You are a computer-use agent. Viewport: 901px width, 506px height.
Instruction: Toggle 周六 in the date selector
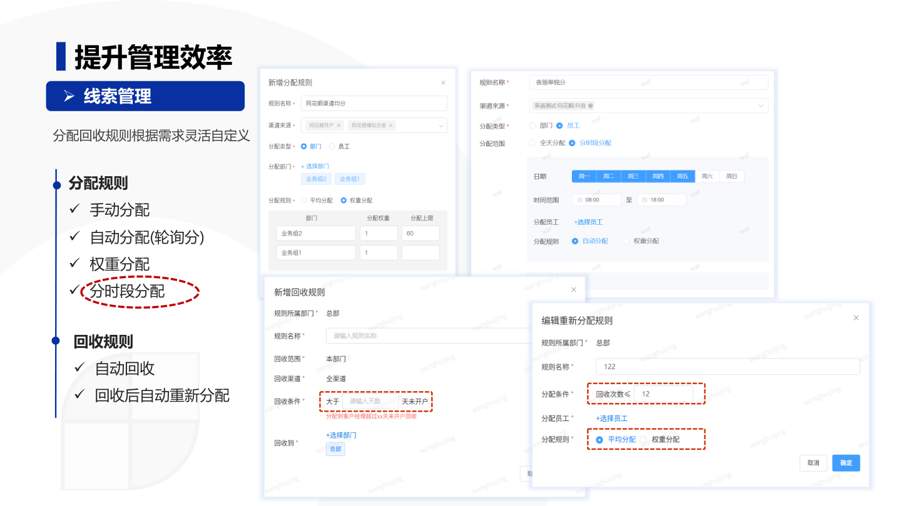coord(707,177)
